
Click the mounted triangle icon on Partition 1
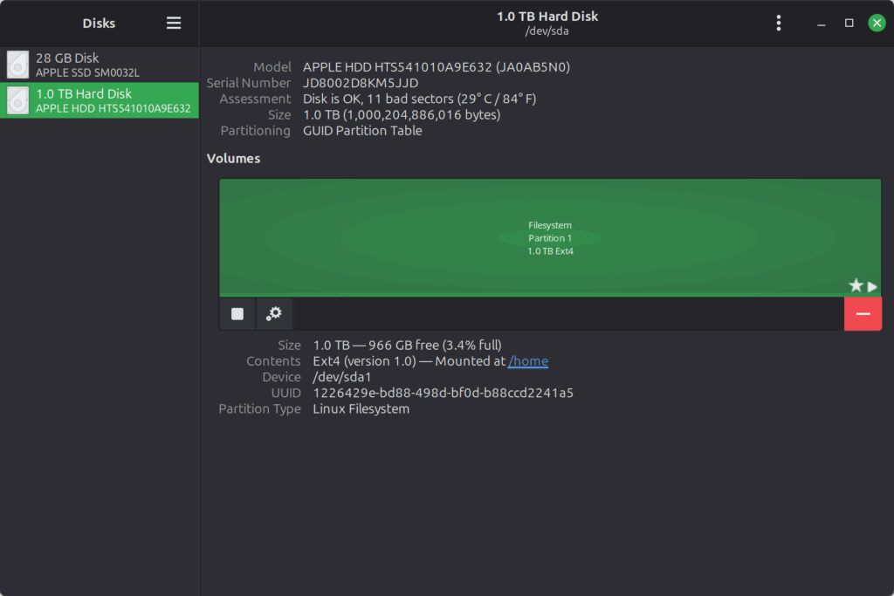(x=872, y=286)
